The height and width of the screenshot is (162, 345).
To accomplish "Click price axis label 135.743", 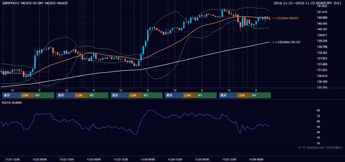I will [x=322, y=88].
